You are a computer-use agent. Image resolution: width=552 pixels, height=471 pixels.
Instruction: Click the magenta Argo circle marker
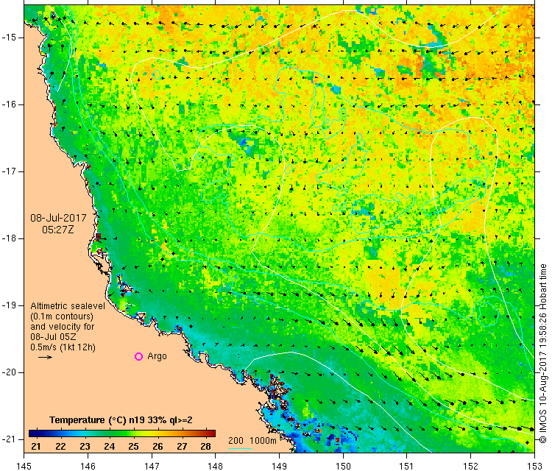pyautogui.click(x=138, y=357)
